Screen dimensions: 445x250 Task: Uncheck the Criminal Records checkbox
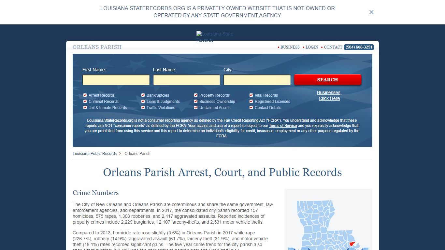tap(85, 101)
